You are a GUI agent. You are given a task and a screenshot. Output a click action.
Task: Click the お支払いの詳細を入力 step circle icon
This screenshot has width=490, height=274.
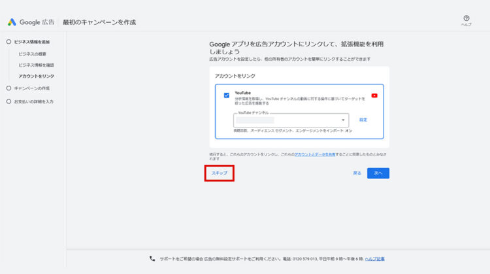8,101
